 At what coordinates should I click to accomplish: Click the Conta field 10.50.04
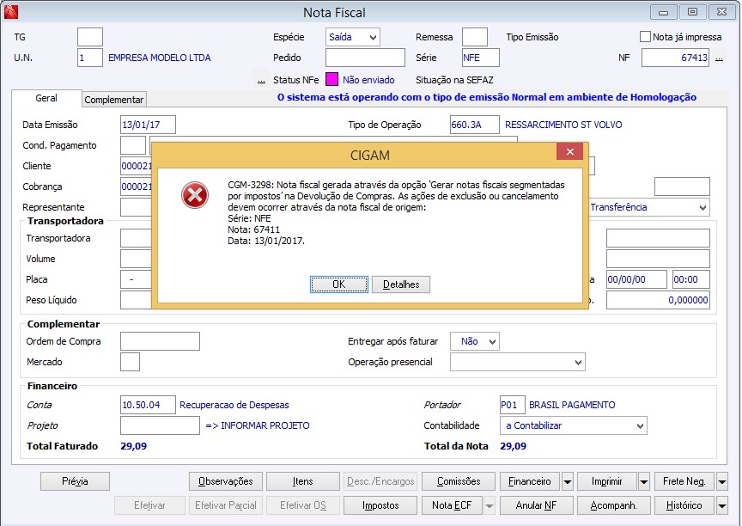148,406
